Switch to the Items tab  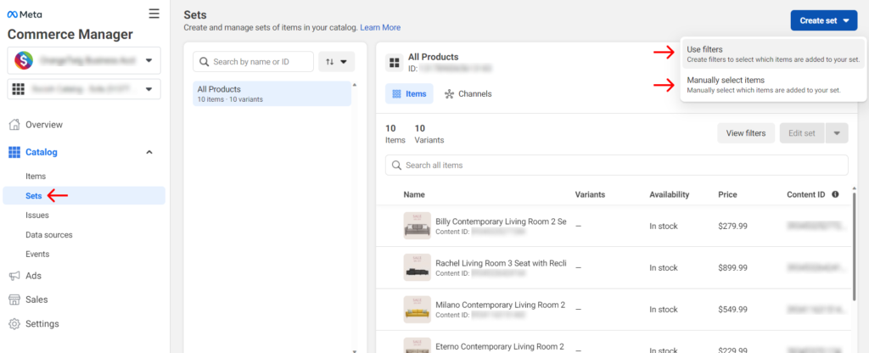(409, 93)
